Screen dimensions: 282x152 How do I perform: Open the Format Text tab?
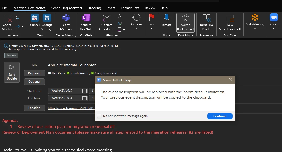pyautogui.click(x=130, y=8)
